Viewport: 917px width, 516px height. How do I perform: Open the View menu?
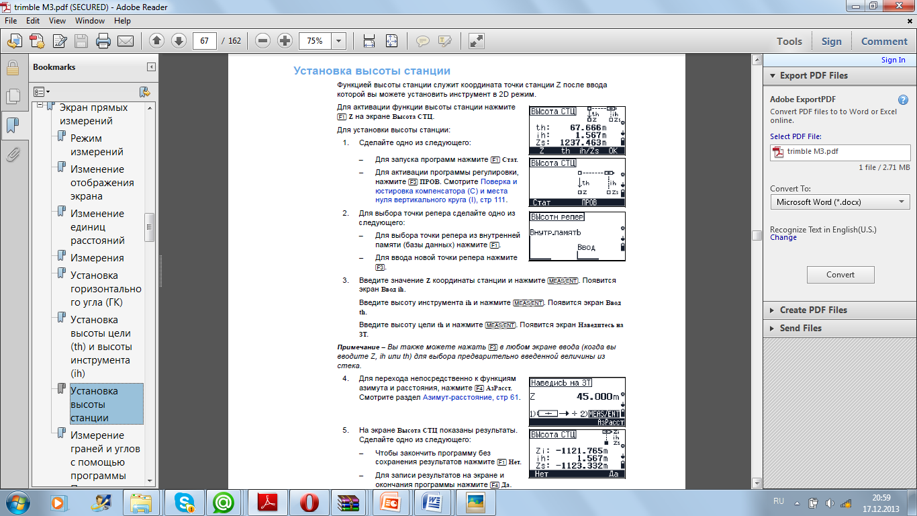57,21
